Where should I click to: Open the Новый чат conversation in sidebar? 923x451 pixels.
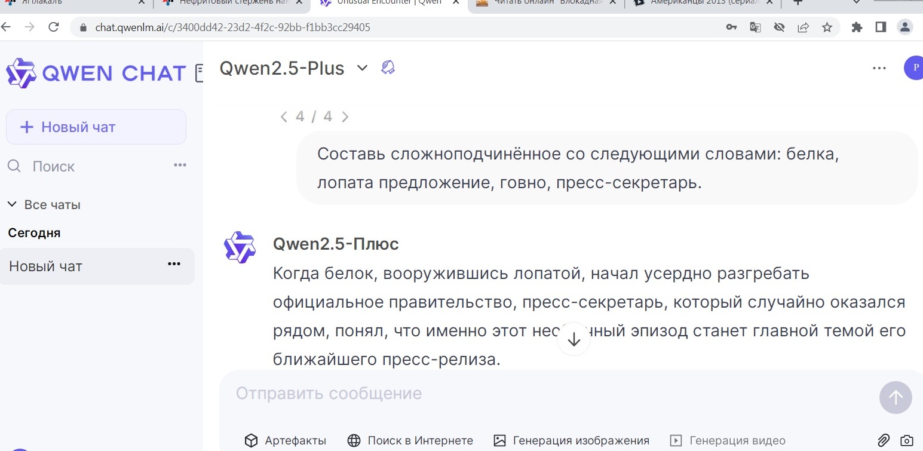97,266
